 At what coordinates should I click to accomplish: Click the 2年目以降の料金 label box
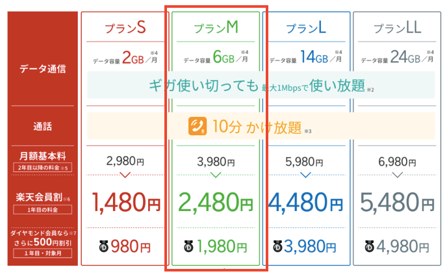pos(42,168)
